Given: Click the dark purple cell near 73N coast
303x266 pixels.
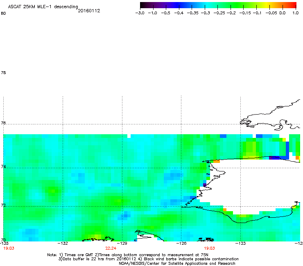Looking at the screenshot, I should (x=205, y=185).
